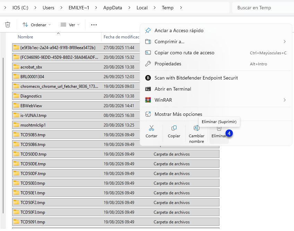Viewport: 294px width, 231px height.
Task: Navigate to Users in breadcrumb
Action: (x=49, y=8)
